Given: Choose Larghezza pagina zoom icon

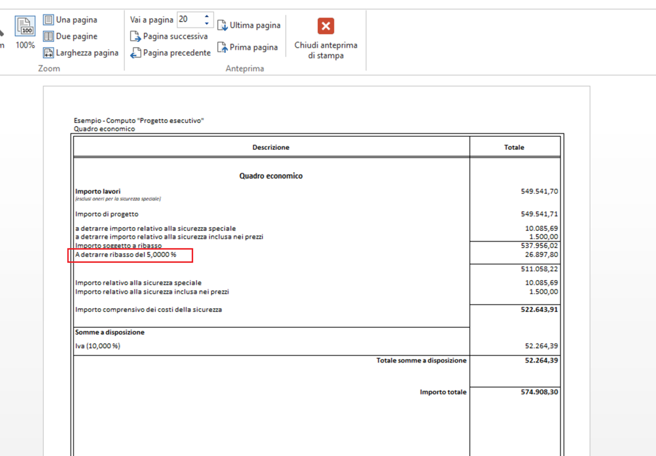Looking at the screenshot, I should pyautogui.click(x=48, y=53).
